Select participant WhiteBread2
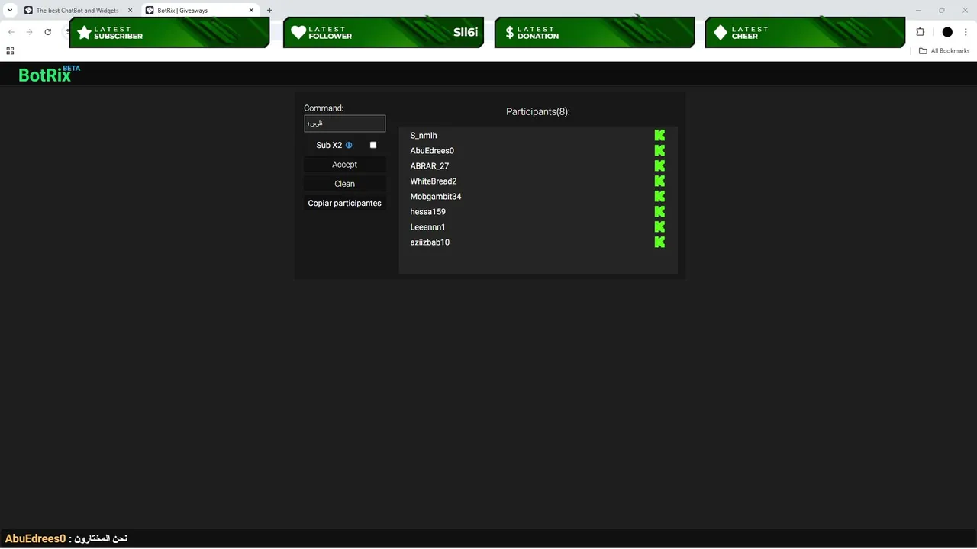977x549 pixels. 434,181
